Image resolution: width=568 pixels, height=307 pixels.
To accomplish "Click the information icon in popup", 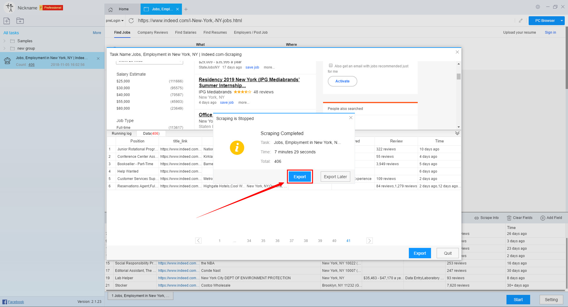I will point(237,147).
